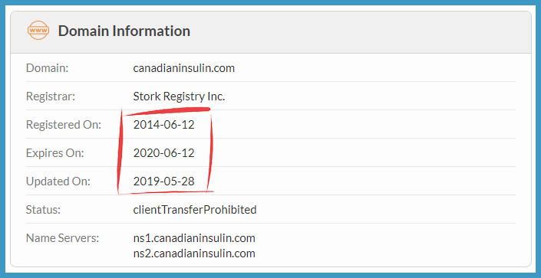Click the Name Servers: label
The height and width of the screenshot is (278, 541).
(x=62, y=238)
